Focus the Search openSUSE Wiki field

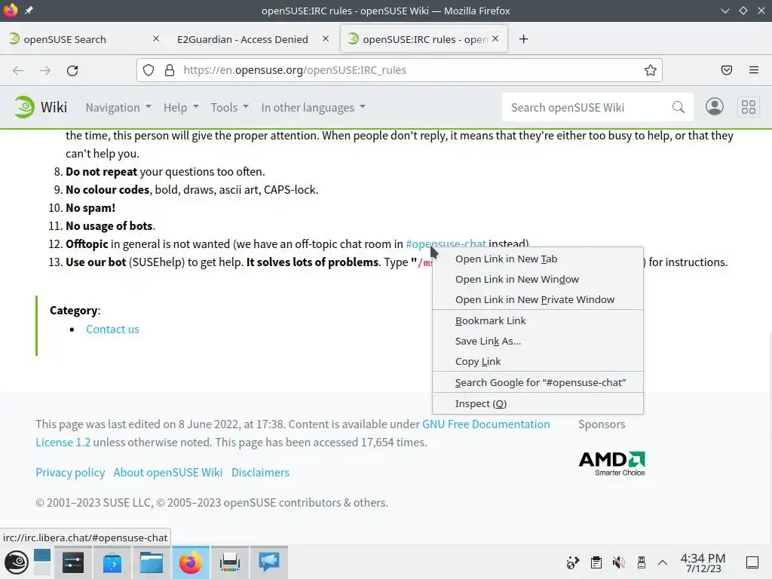point(588,107)
